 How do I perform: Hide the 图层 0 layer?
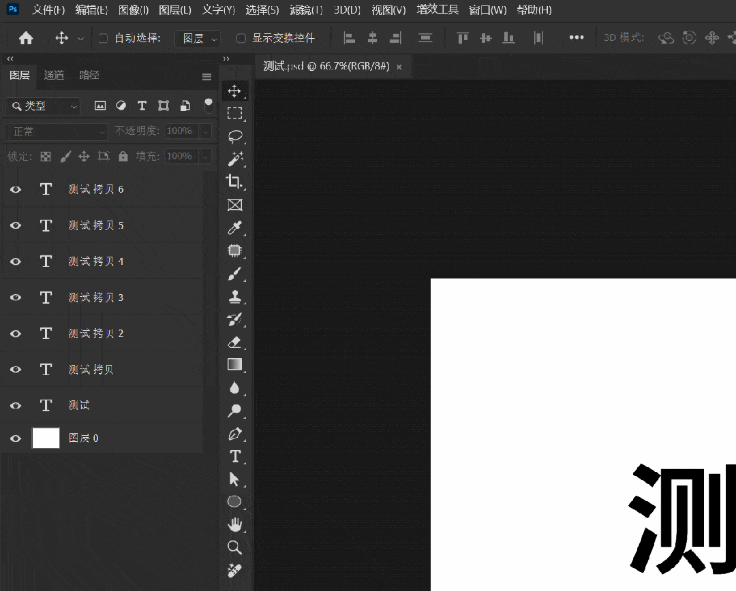16,438
